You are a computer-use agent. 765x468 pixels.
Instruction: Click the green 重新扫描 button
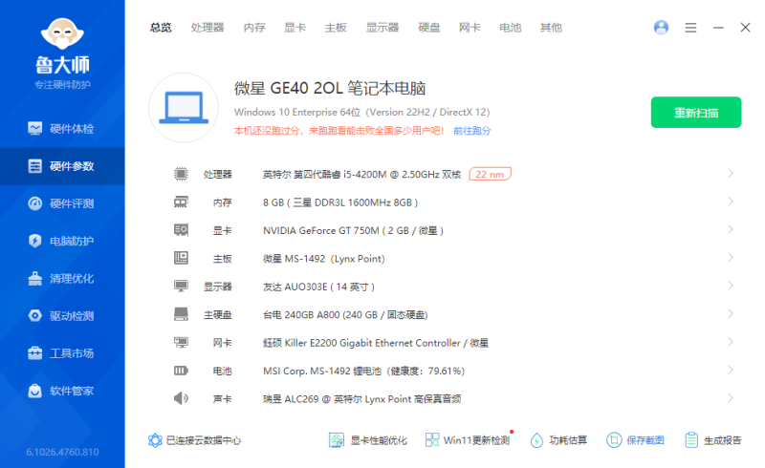(696, 113)
